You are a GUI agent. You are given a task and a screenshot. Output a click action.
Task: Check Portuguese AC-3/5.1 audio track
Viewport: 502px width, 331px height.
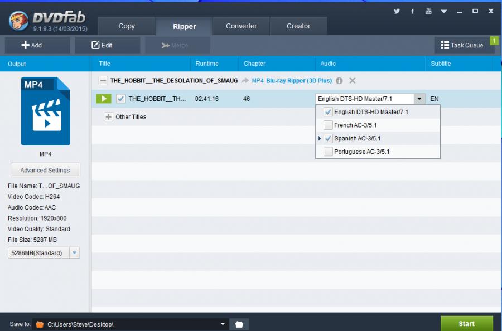[x=328, y=152]
